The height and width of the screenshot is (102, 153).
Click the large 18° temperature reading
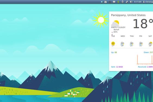(x=143, y=24)
